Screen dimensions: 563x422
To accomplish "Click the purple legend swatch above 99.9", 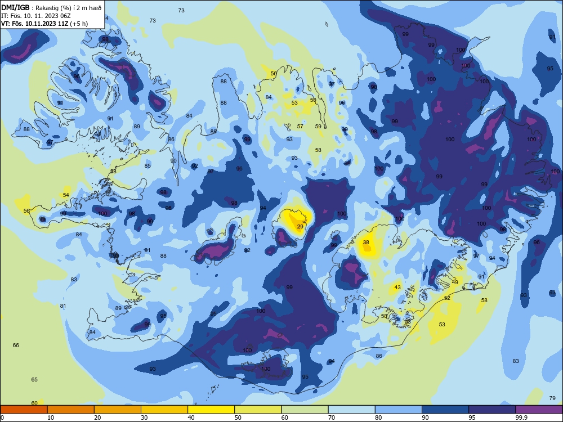I will pos(539,410).
